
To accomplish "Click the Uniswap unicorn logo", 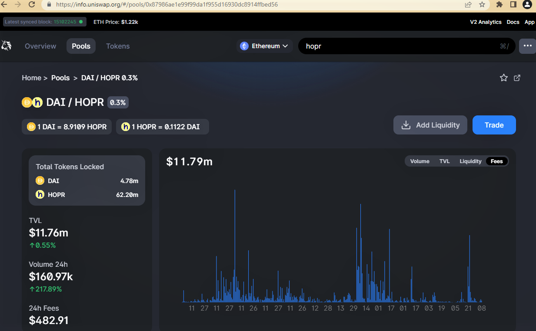I will pos(7,46).
